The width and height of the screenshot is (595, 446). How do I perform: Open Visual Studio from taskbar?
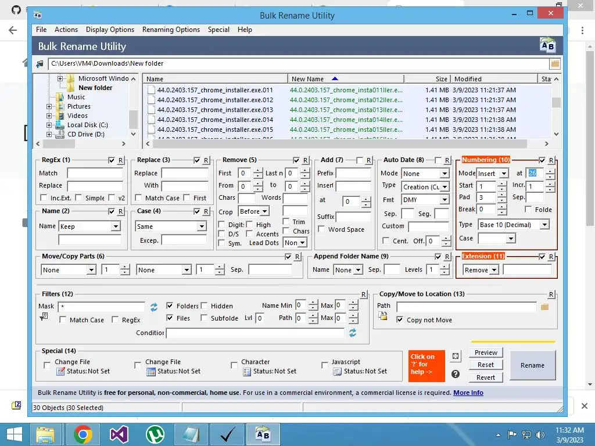coord(119,434)
